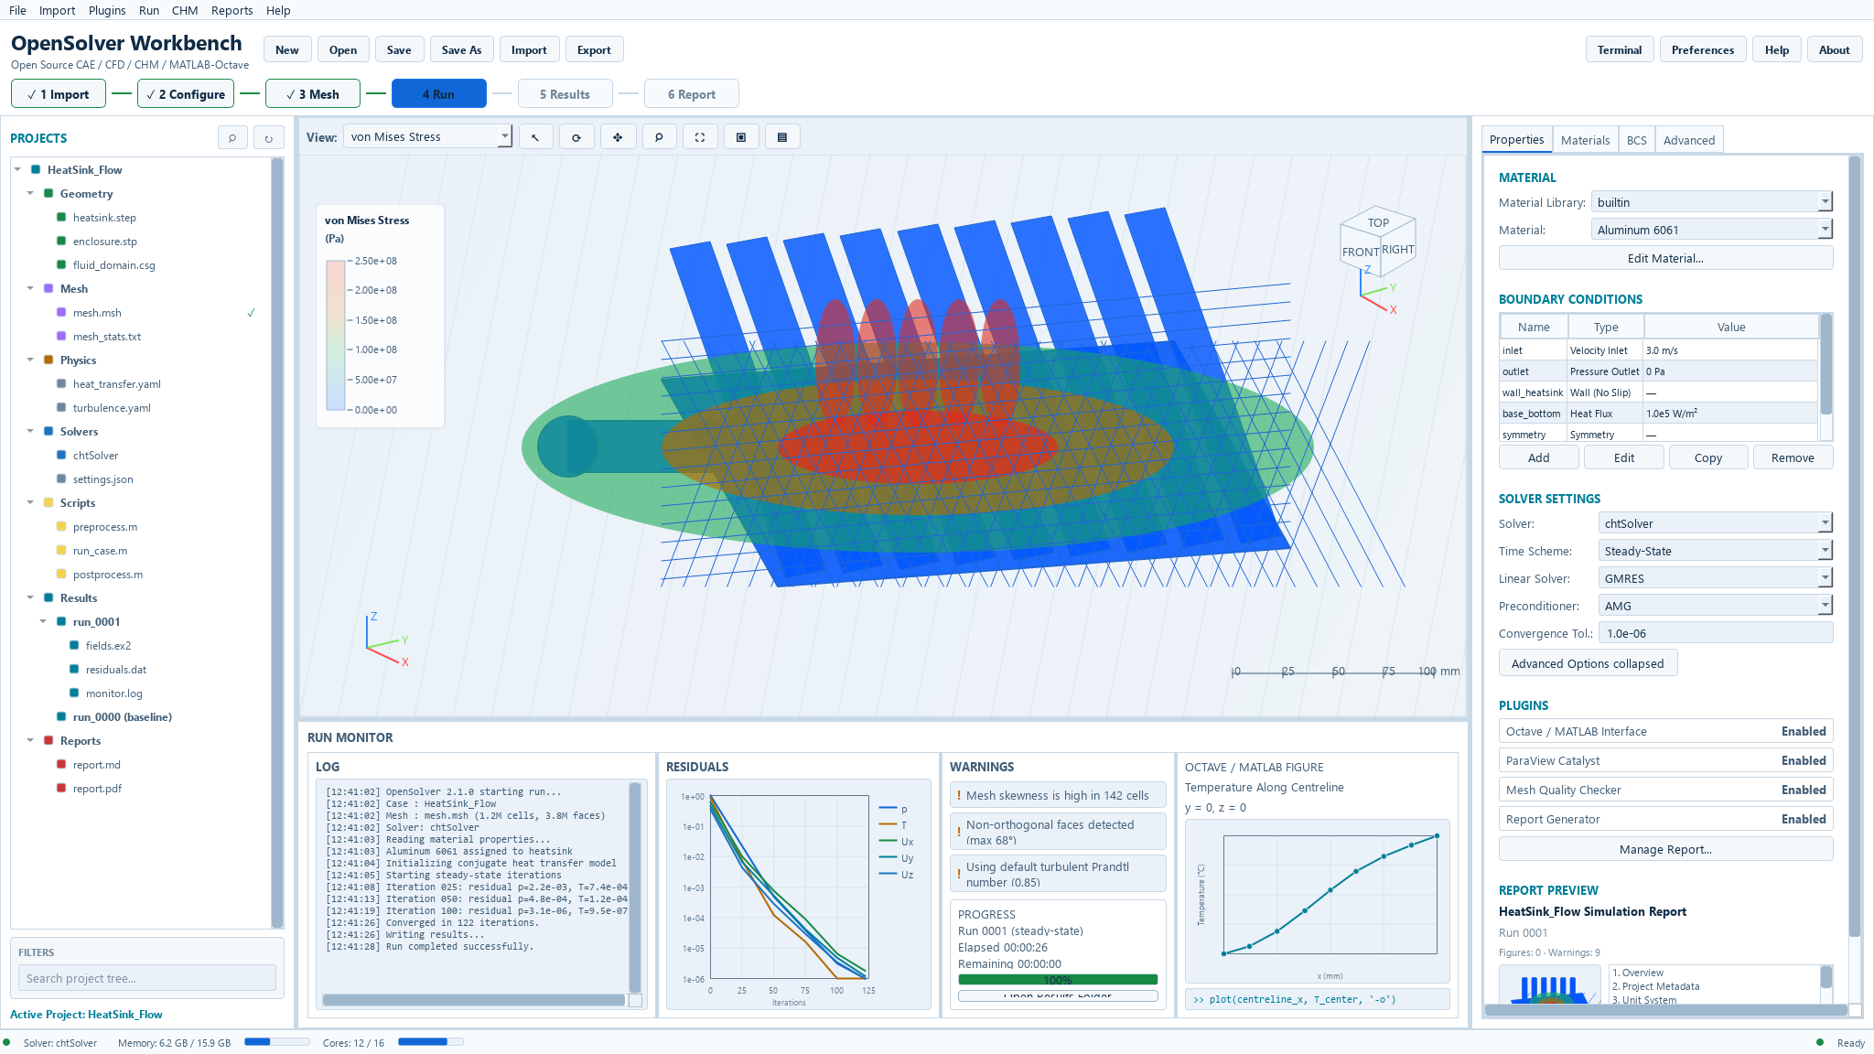The height and width of the screenshot is (1054, 1874).
Task: Click the gray icon beside turbulence.yaml
Action: pyautogui.click(x=61, y=408)
